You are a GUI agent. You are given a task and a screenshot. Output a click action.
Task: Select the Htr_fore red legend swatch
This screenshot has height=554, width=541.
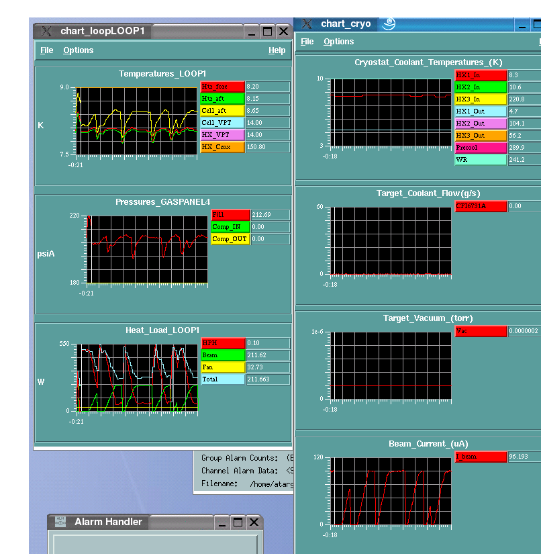pos(222,87)
